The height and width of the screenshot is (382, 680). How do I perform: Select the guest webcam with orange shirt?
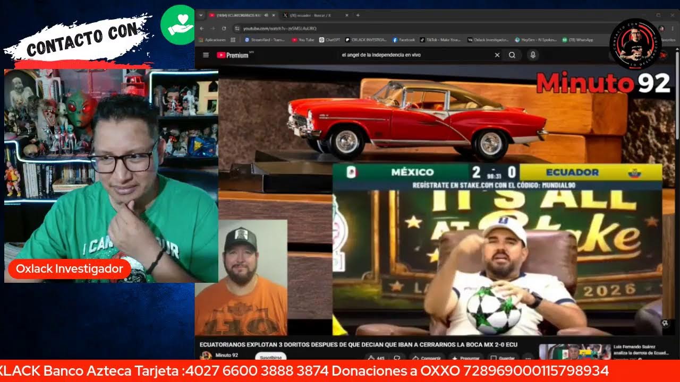[241, 277]
